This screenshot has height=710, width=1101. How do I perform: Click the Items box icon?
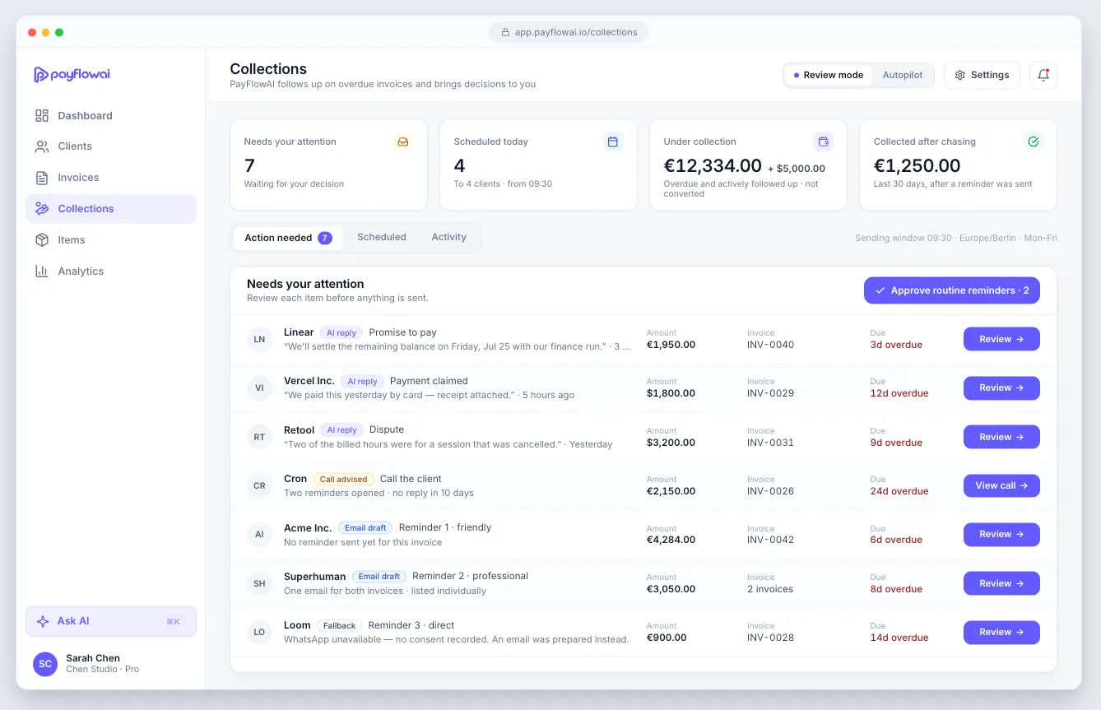coord(42,240)
